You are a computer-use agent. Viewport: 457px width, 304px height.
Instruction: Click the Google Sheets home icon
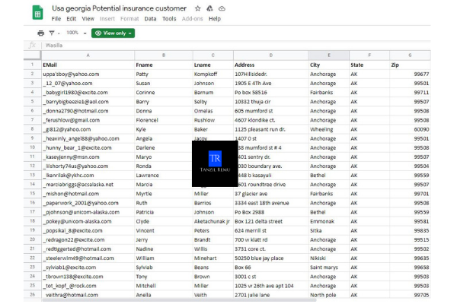tap(37, 12)
